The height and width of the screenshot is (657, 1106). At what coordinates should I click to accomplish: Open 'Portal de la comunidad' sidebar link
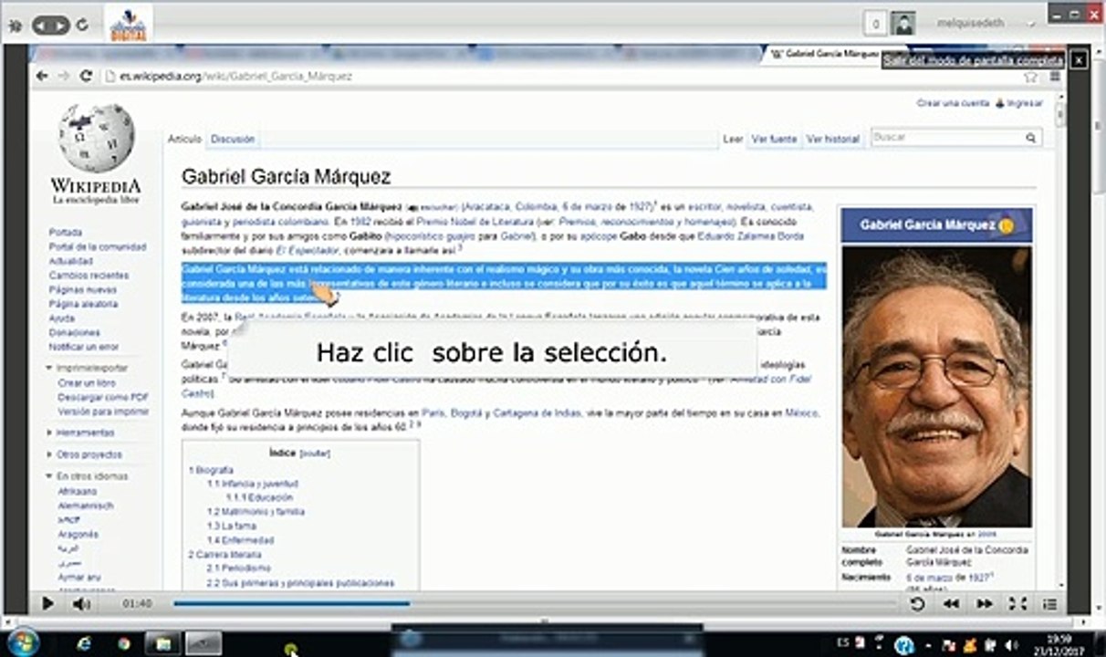point(97,246)
